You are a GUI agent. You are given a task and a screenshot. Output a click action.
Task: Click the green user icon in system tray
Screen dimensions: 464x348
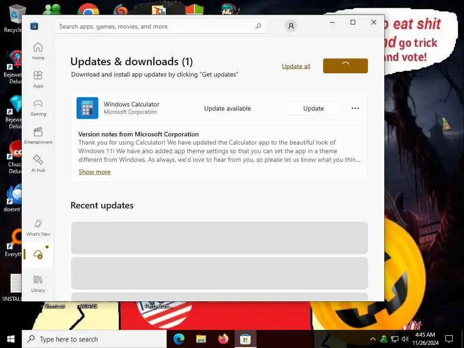(x=384, y=339)
